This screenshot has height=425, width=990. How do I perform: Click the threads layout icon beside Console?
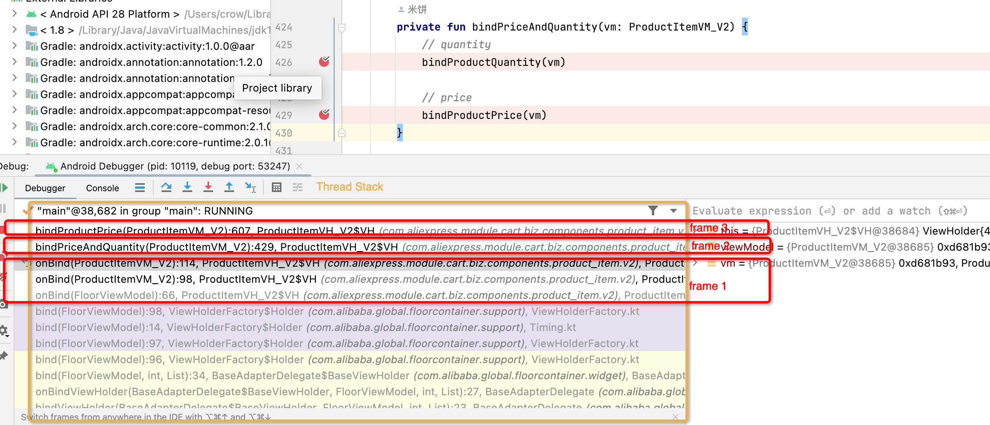point(140,188)
